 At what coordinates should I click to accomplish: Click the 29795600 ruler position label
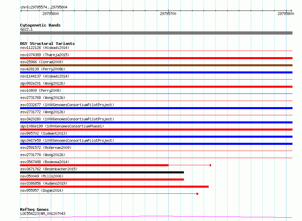[51, 14]
